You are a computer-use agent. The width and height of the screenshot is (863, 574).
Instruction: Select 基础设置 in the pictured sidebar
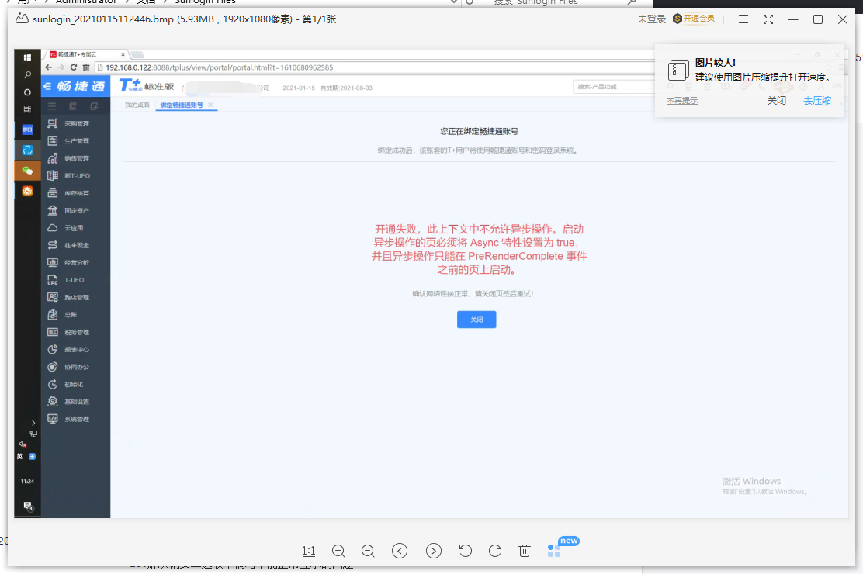coord(76,402)
